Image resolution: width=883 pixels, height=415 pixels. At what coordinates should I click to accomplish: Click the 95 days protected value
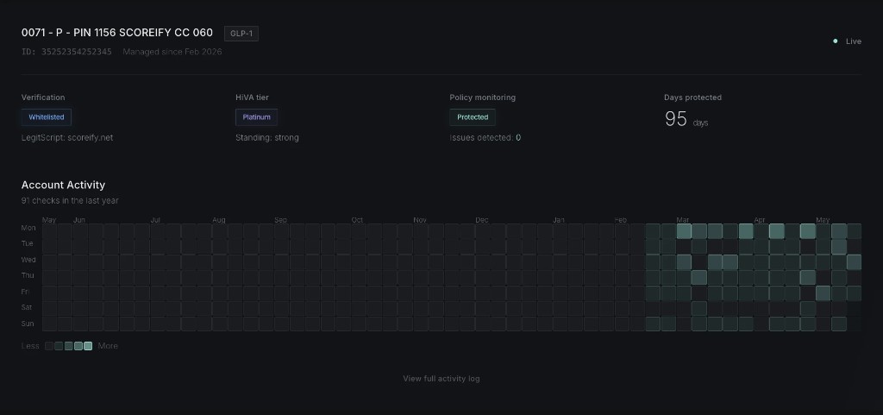686,119
